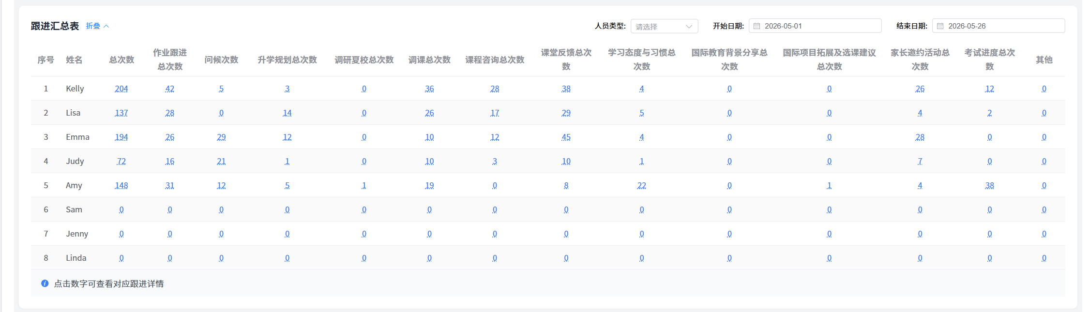Open Amy's 国际项目拓展及选课建议 count 1

pos(830,186)
